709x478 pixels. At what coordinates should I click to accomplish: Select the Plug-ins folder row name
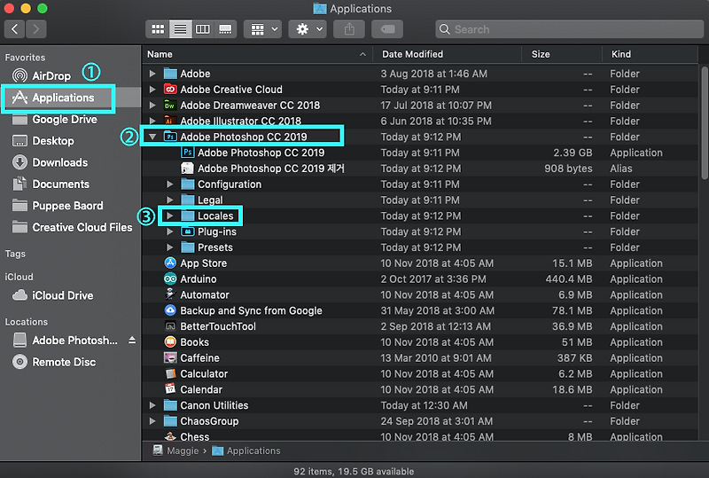[217, 231]
